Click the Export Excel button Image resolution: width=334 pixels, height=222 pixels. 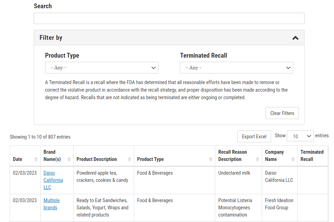[x=254, y=136]
